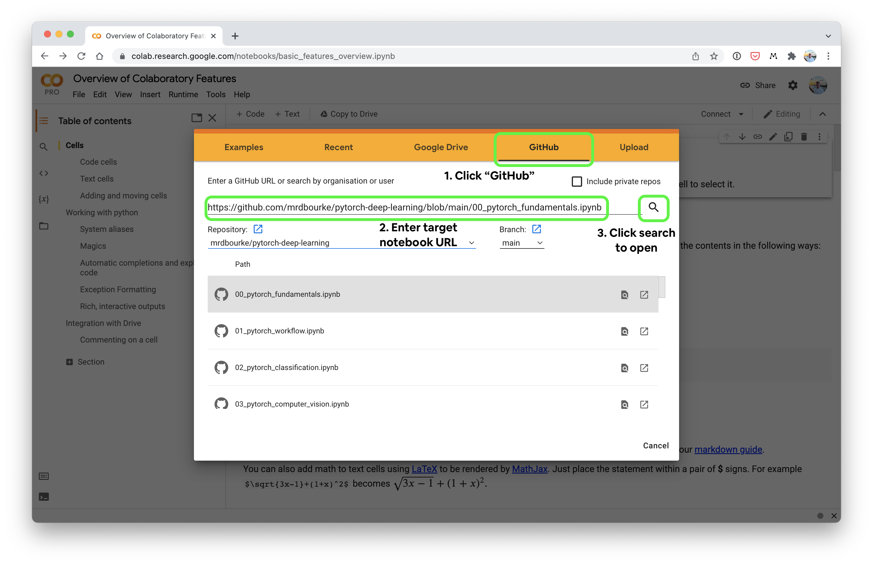873x565 pixels.
Task: Switch to the Upload tab
Action: [634, 147]
